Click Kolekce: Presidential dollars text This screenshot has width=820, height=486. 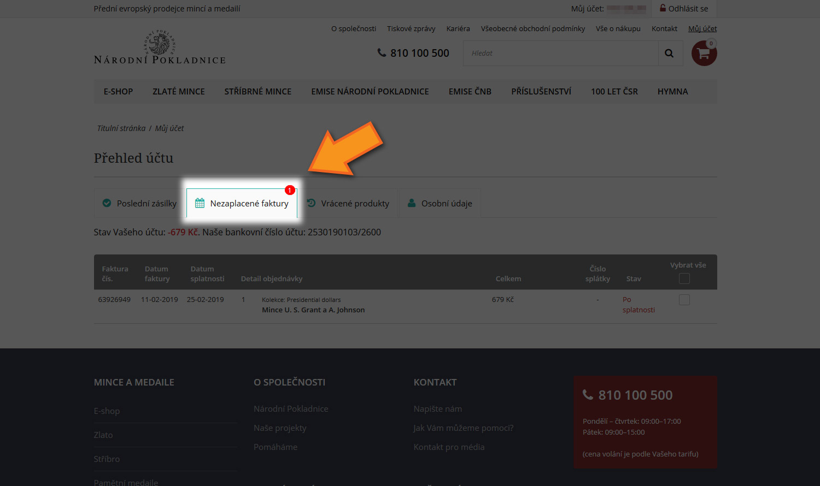[301, 300]
